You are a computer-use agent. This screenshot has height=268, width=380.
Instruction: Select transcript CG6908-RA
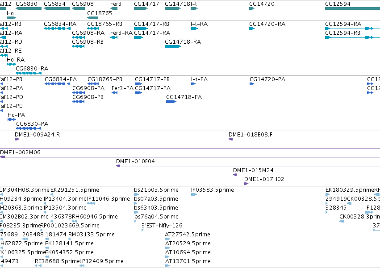point(79,37)
